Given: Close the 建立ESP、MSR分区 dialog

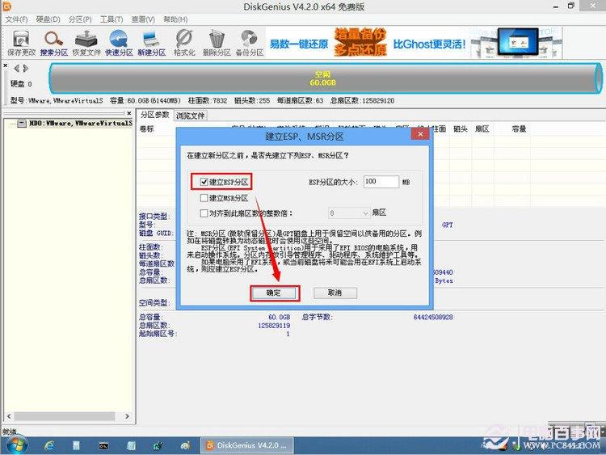Looking at the screenshot, I should [x=420, y=134].
